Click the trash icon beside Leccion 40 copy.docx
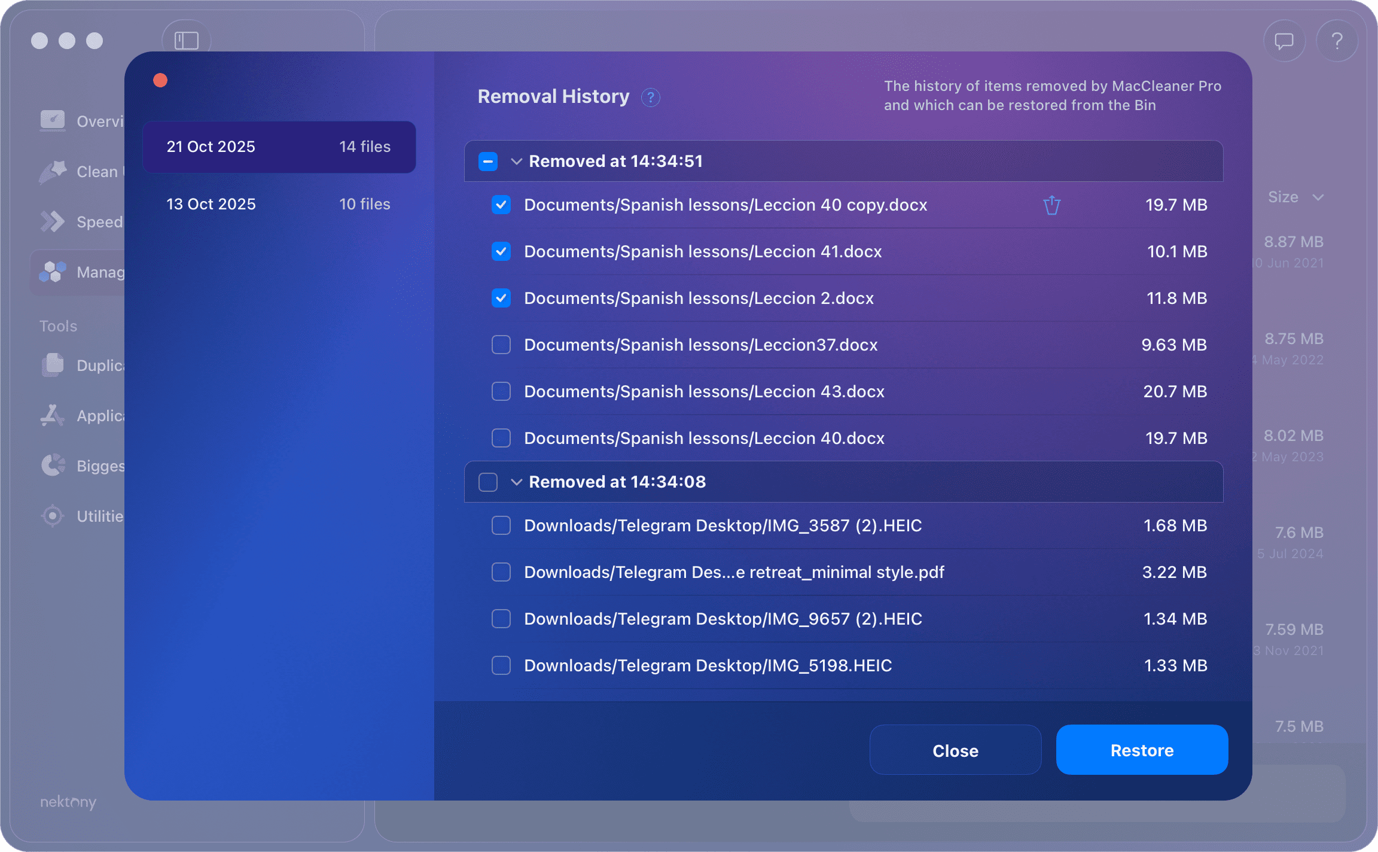The width and height of the screenshot is (1378, 852). click(x=1052, y=205)
